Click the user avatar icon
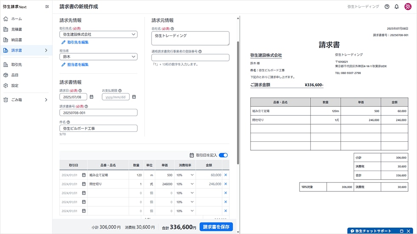This screenshot has height=234, width=417. [408, 7]
